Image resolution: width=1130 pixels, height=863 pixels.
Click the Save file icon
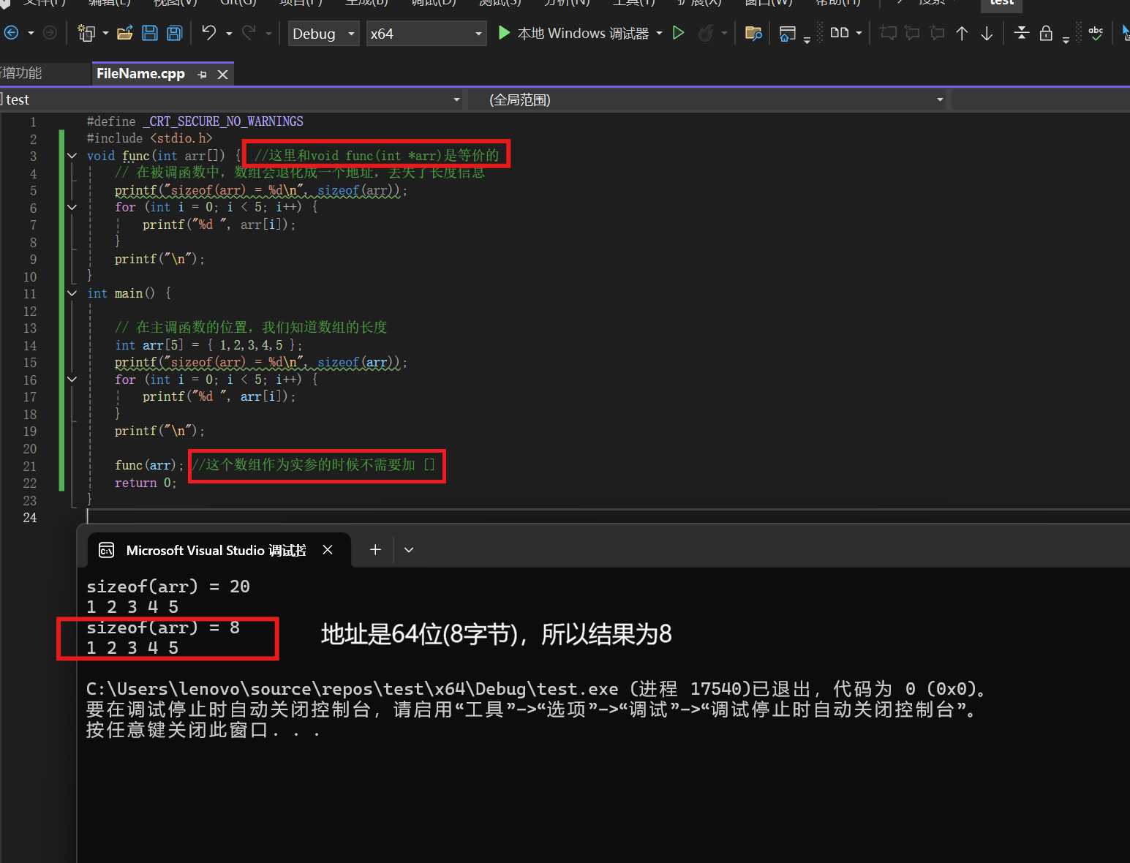tap(150, 33)
